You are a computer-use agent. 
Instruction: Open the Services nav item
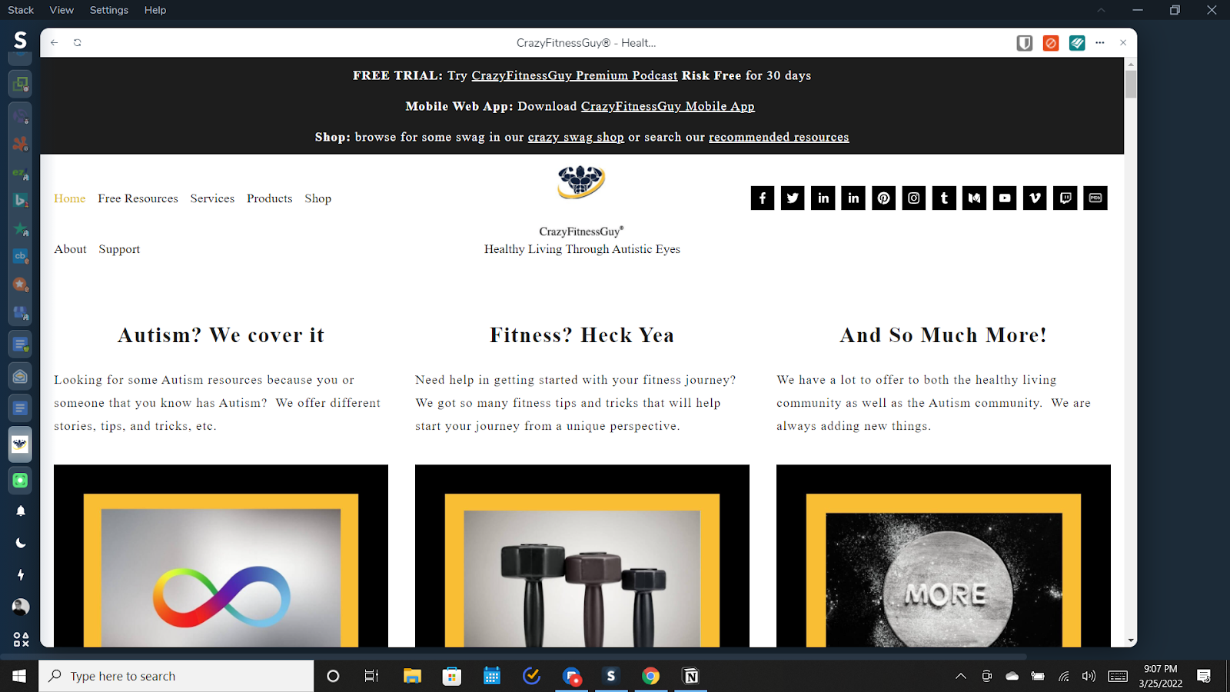[x=212, y=198]
